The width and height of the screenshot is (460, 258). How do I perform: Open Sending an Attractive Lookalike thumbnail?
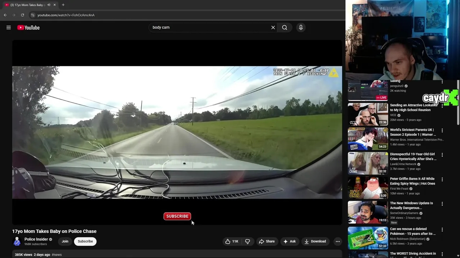tap(368, 114)
